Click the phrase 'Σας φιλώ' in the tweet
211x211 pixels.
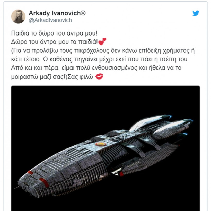80,77
